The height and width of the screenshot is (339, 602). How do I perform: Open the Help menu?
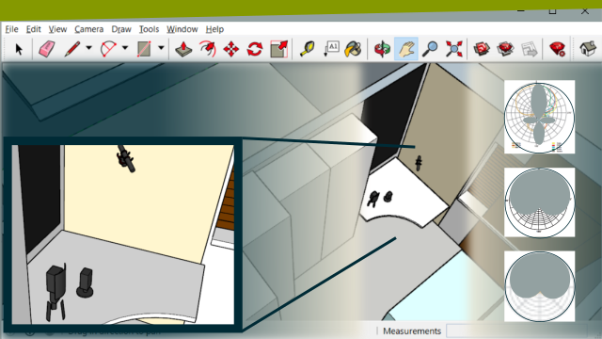(x=214, y=29)
